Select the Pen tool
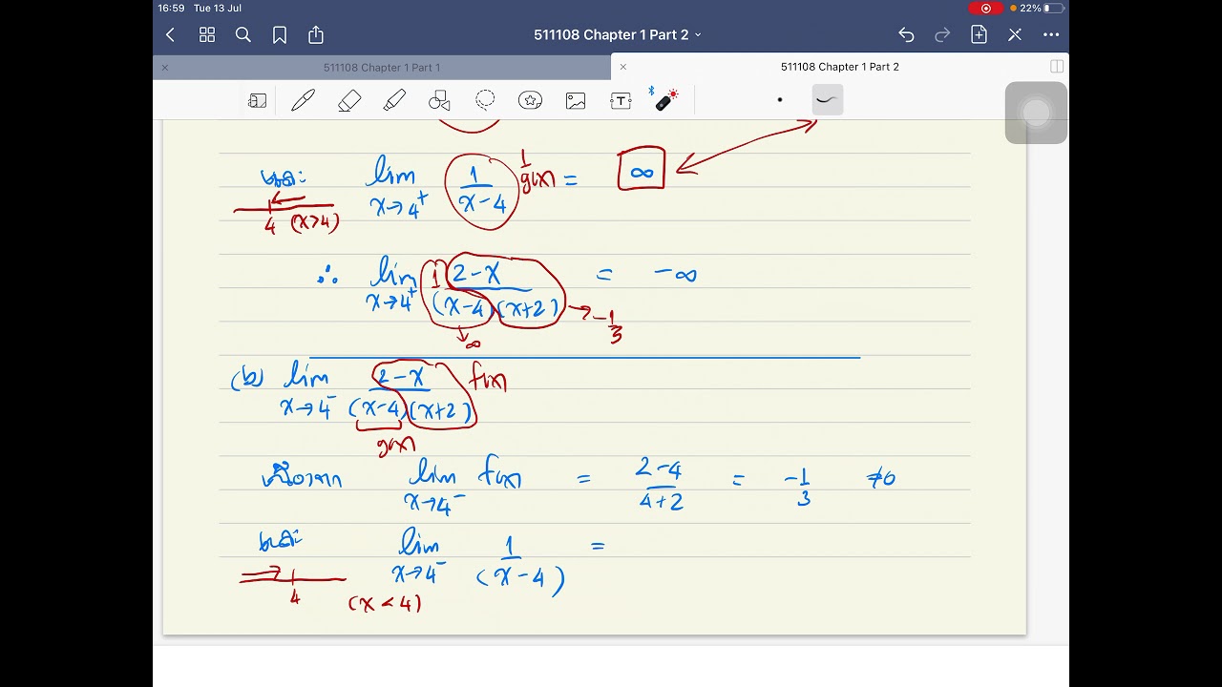This screenshot has height=687, width=1222. coord(304,100)
